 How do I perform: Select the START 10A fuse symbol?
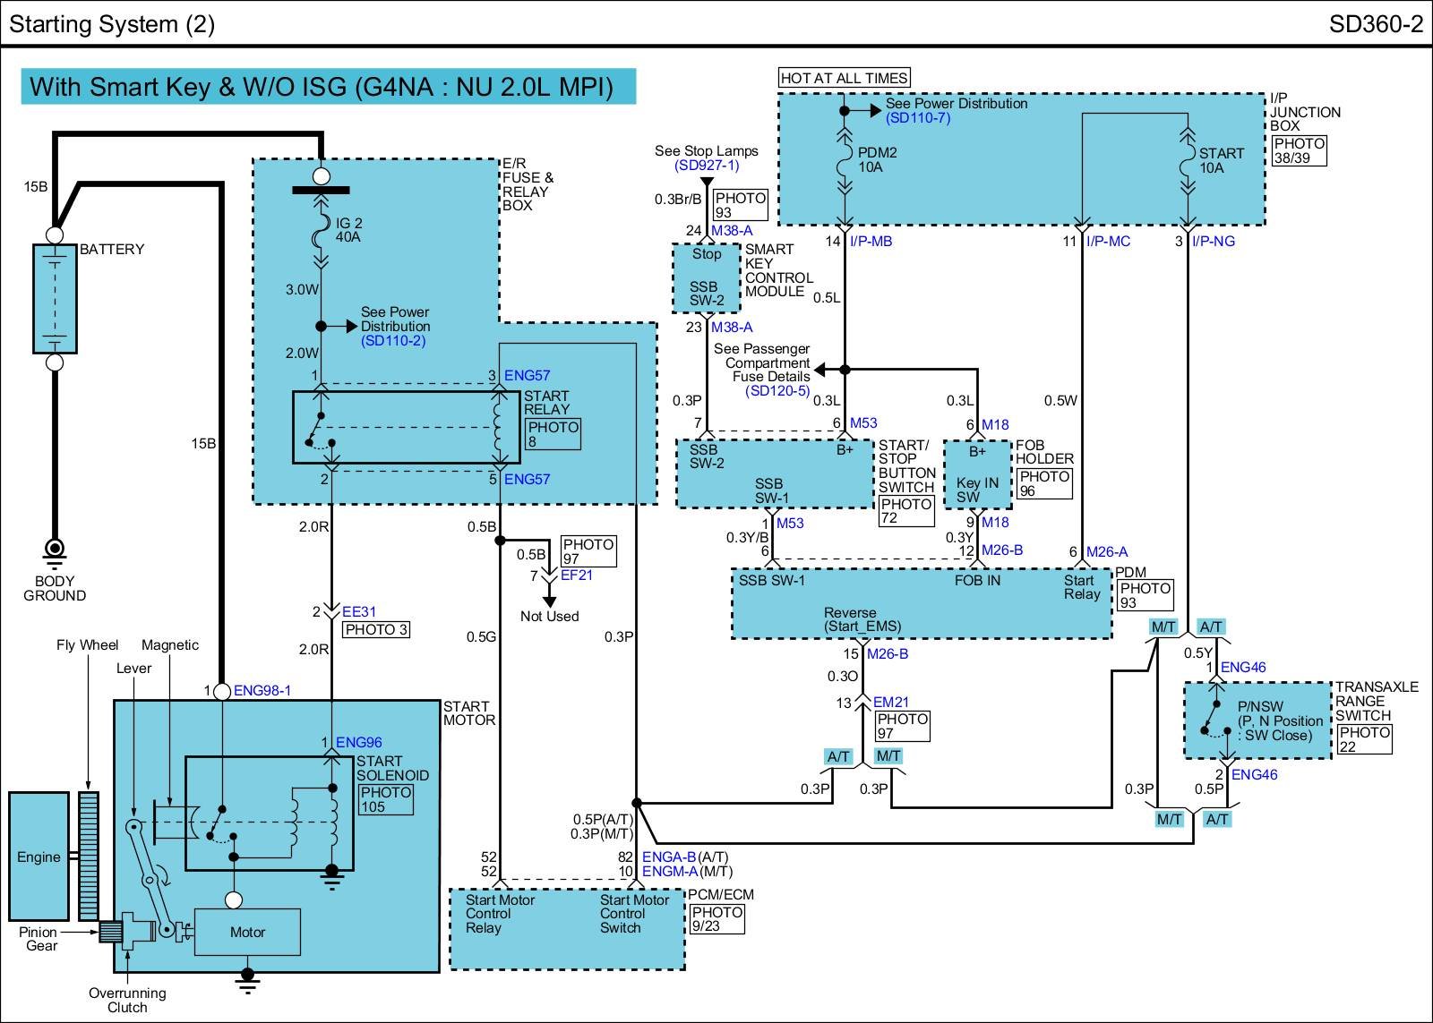pos(1188,161)
